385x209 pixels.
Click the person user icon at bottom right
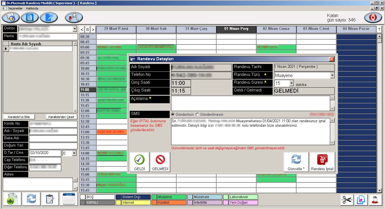click(375, 200)
